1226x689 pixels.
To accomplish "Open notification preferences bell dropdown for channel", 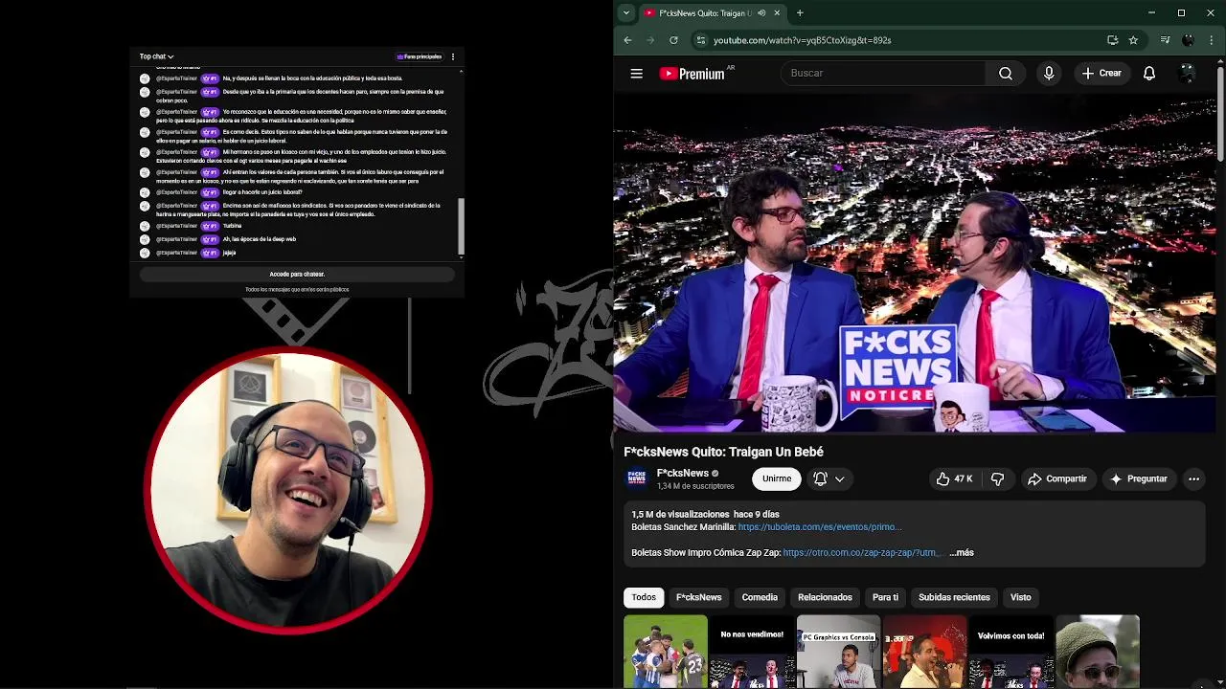I will point(829,478).
